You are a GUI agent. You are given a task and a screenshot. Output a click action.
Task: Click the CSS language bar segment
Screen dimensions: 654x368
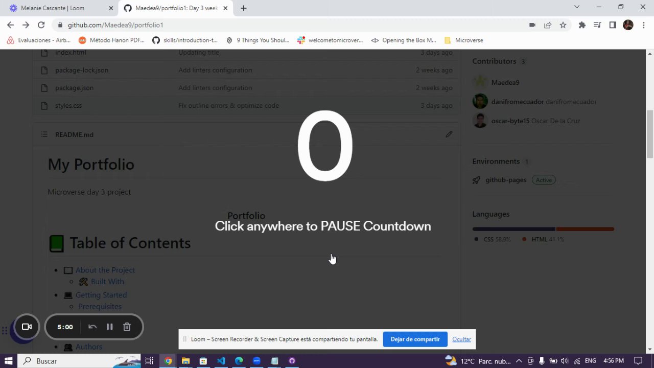point(513,229)
